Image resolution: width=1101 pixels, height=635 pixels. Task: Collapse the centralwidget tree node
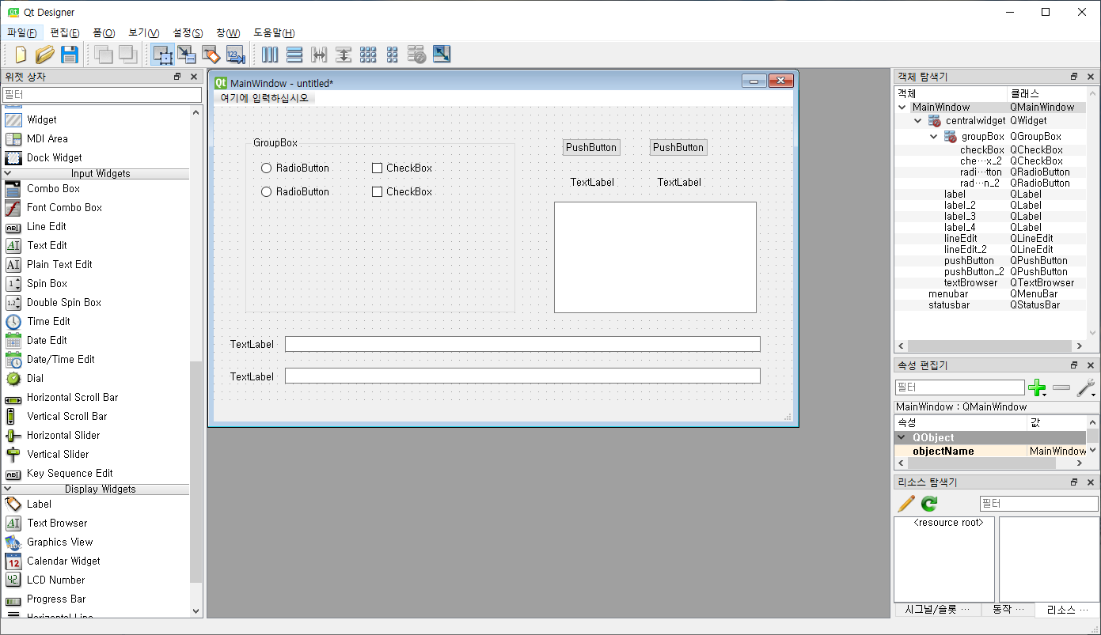(918, 121)
